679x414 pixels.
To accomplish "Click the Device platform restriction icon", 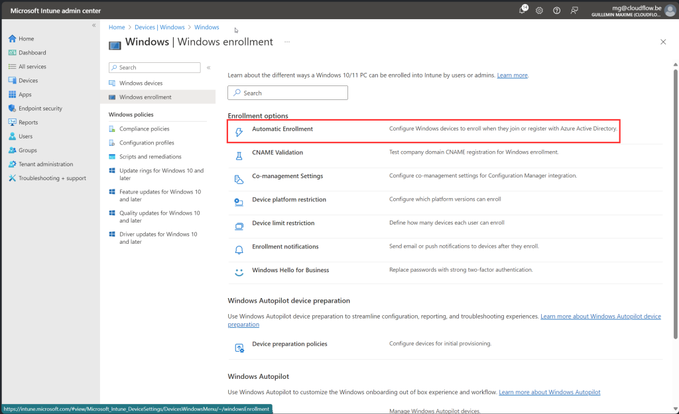I will [x=239, y=203].
